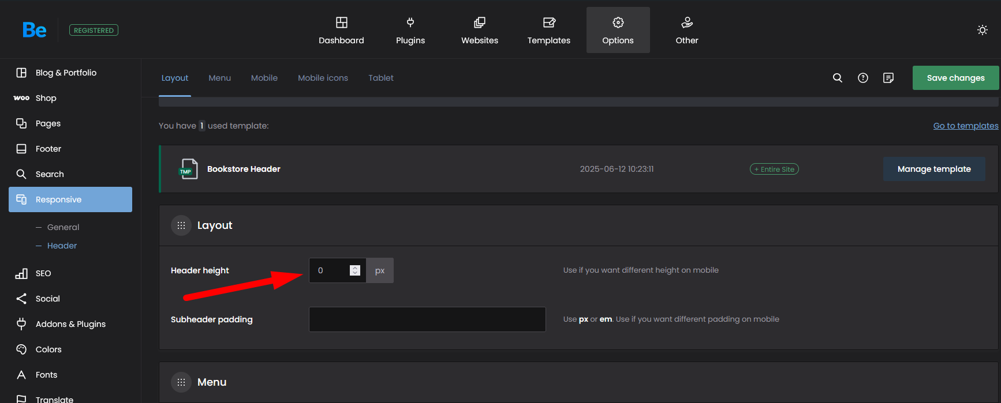Click the Header height stepper arrows

tap(355, 270)
